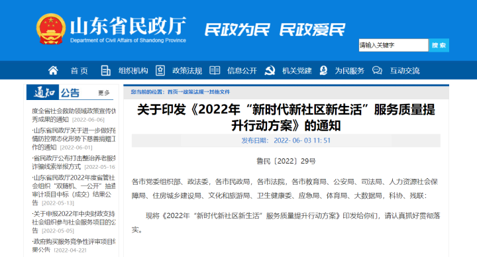Click the 为民服务 person icon
The width and height of the screenshot is (477, 257).
tap(324, 71)
